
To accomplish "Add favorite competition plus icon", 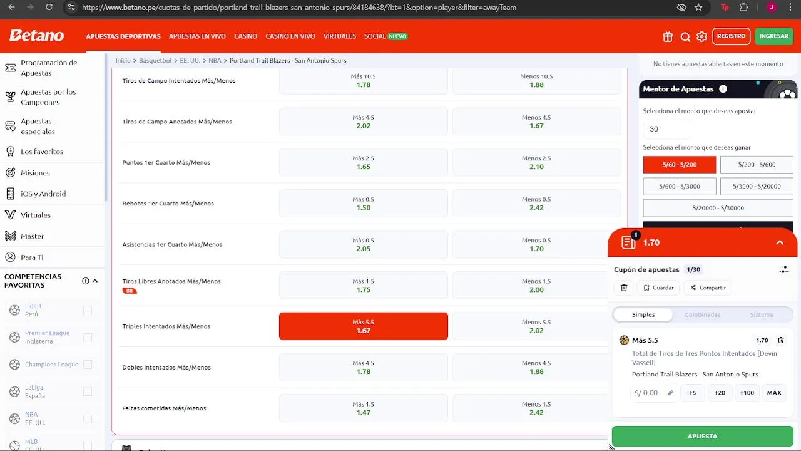I will pos(86,281).
